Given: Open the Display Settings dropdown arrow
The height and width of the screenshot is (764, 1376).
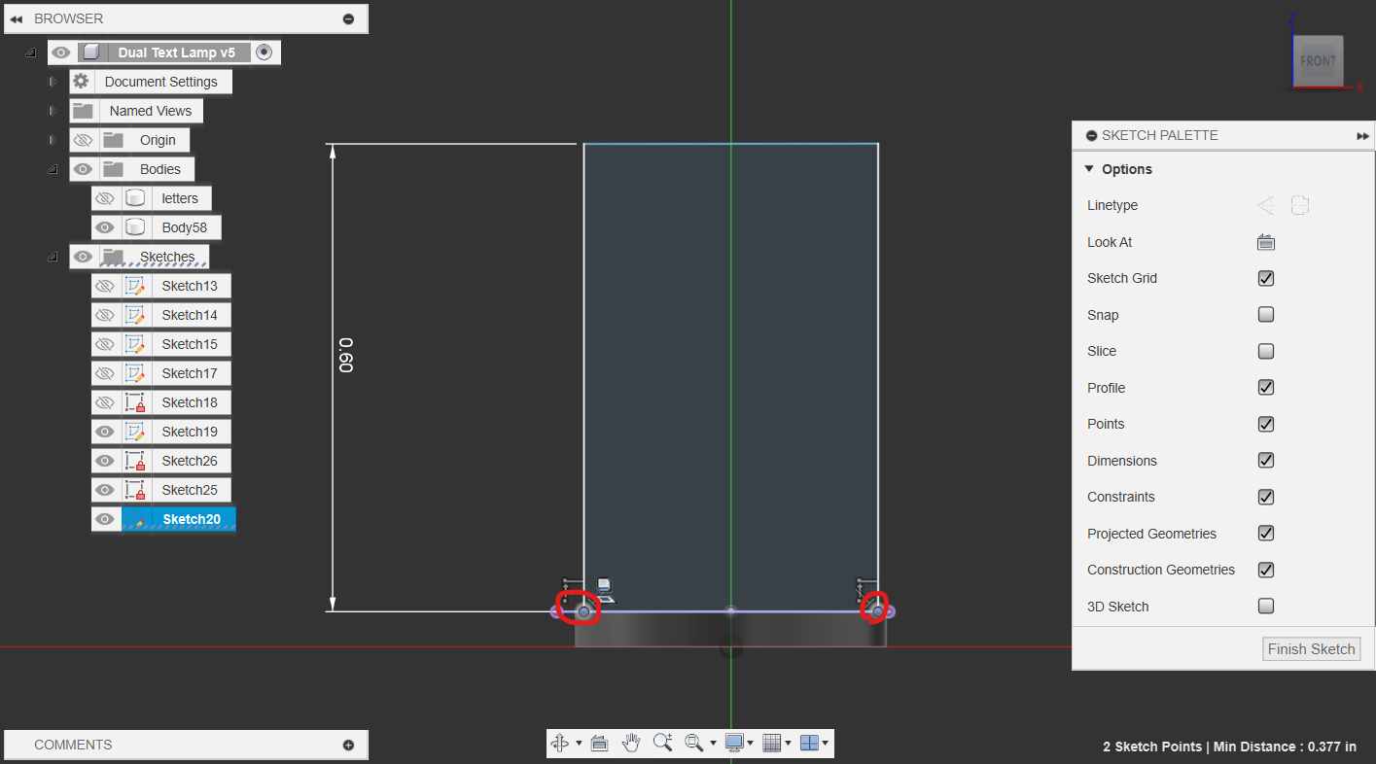Looking at the screenshot, I should (750, 744).
